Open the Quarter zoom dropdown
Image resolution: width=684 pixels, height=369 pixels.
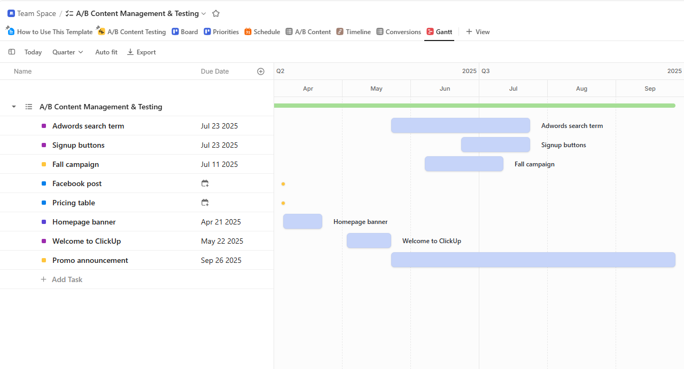[x=67, y=52]
